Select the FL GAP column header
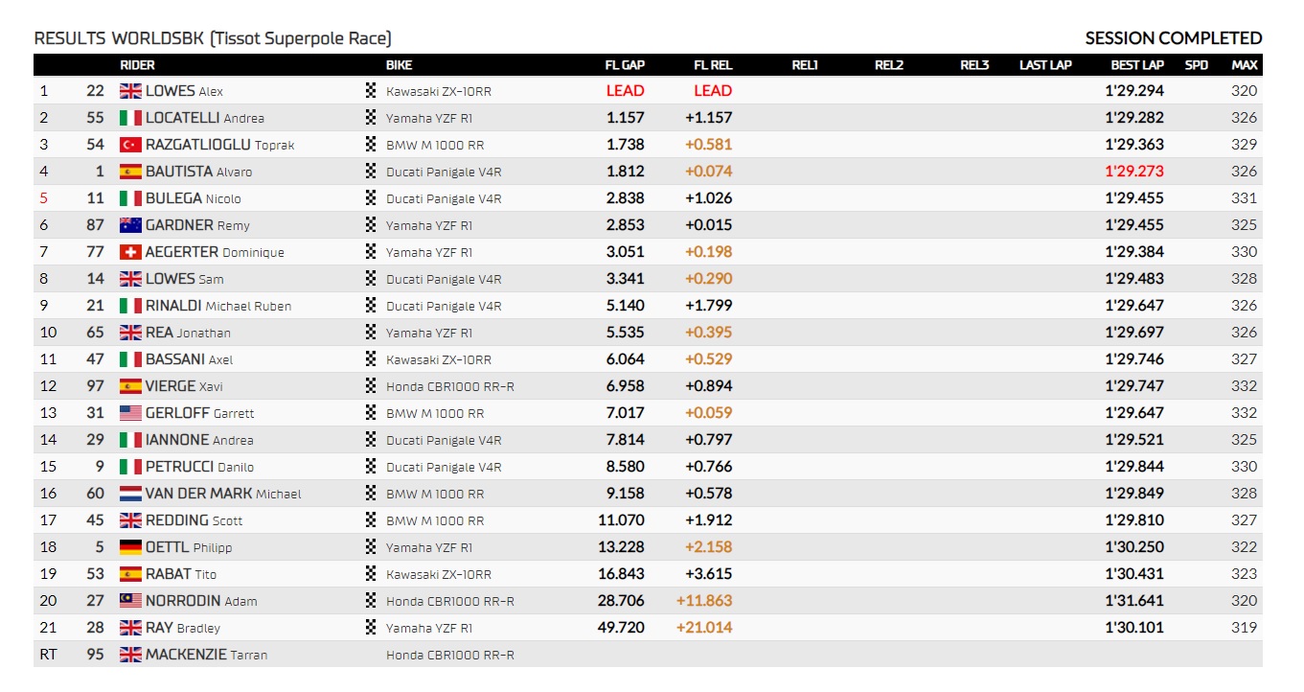Viewport: 1304px width, 692px height. (625, 65)
